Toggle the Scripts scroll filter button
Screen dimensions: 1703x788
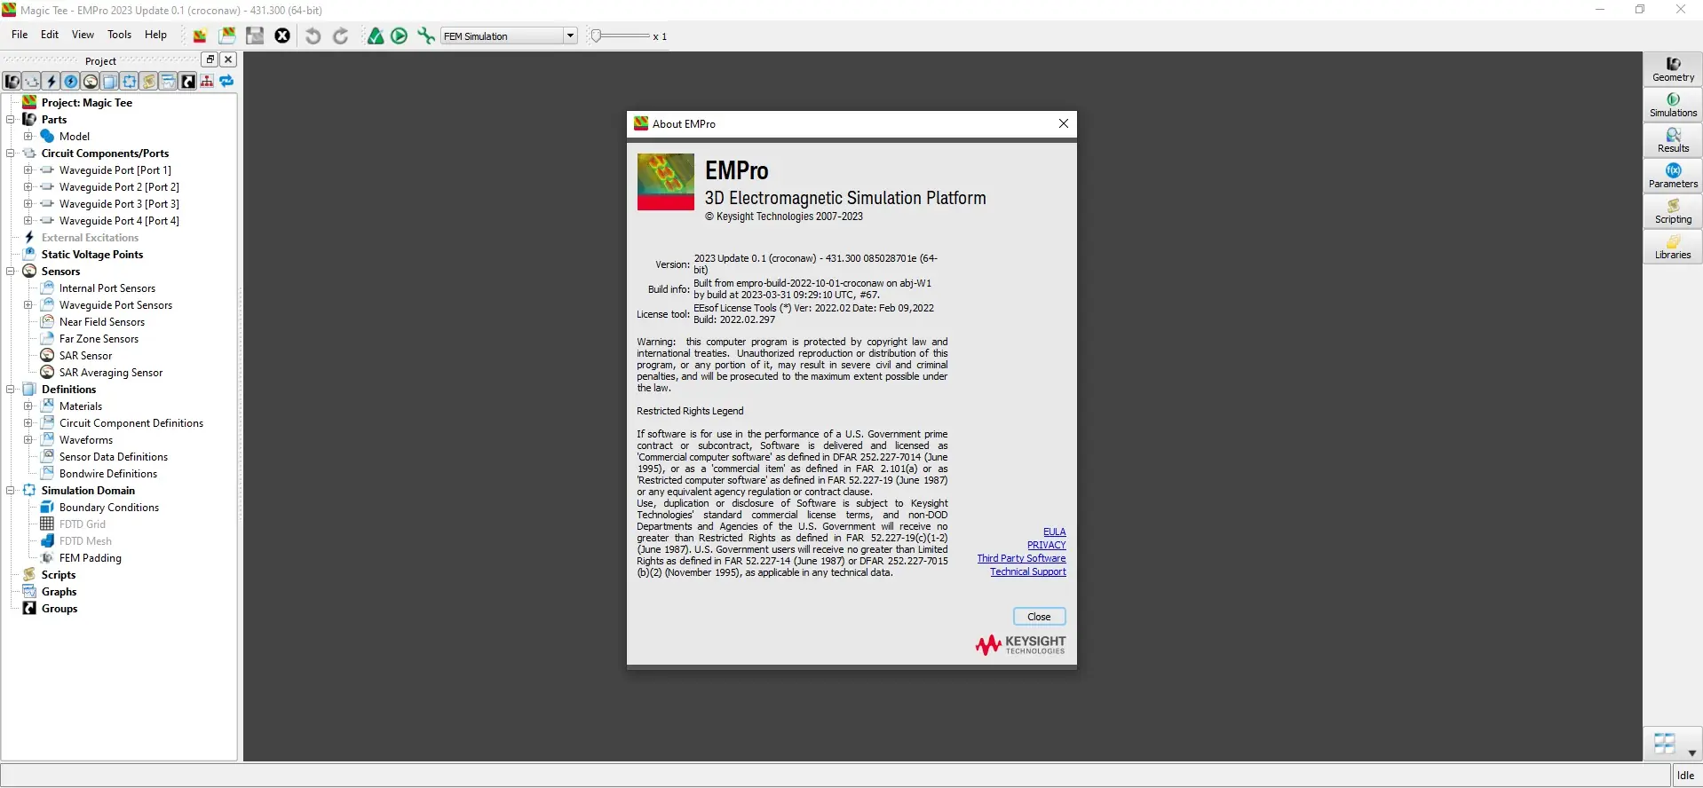pyautogui.click(x=149, y=82)
